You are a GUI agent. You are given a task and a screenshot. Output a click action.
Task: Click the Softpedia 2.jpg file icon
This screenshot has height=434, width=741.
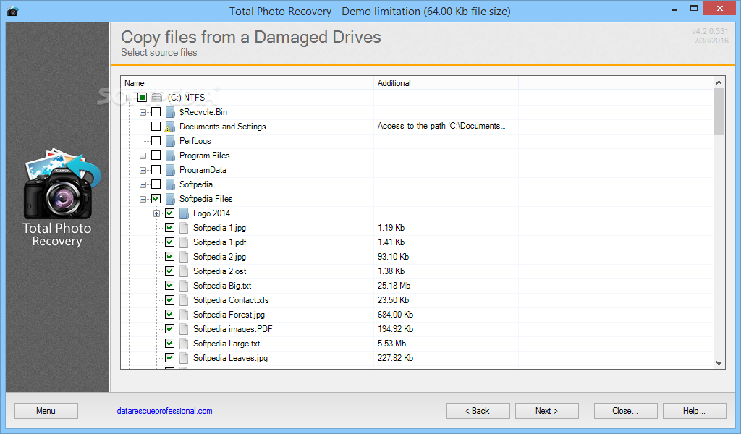[184, 257]
